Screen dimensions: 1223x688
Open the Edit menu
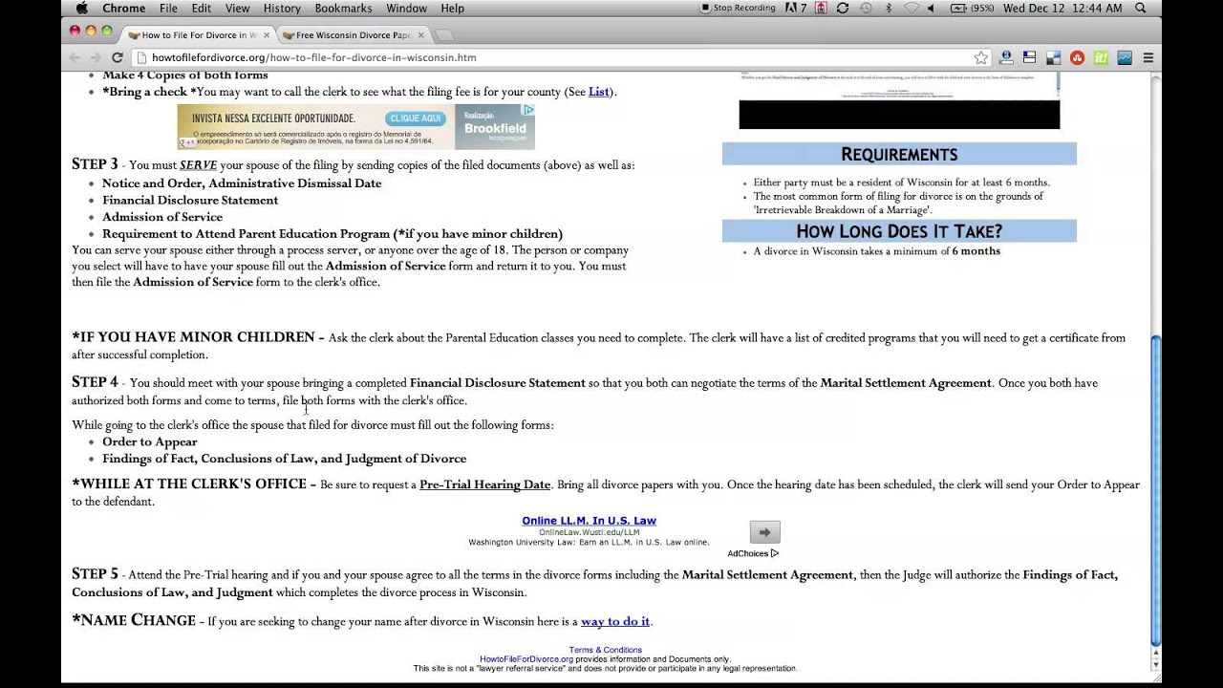(x=201, y=8)
